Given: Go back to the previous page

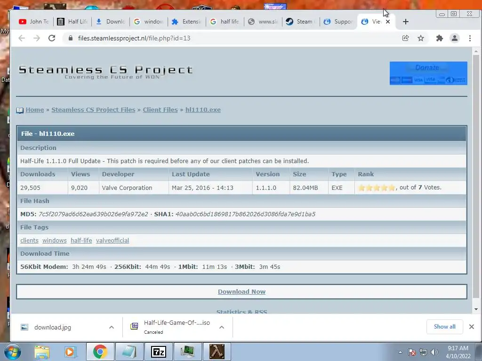Looking at the screenshot, I should (22, 38).
